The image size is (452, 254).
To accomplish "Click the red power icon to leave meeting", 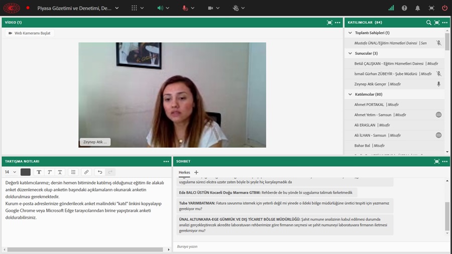I will point(445,8).
